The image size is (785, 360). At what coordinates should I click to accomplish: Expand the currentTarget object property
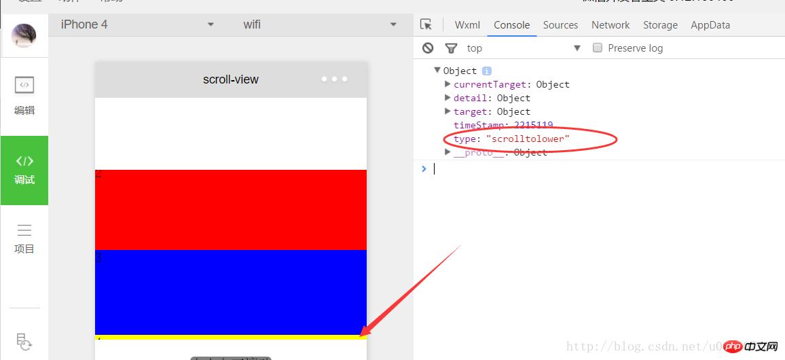tap(448, 84)
